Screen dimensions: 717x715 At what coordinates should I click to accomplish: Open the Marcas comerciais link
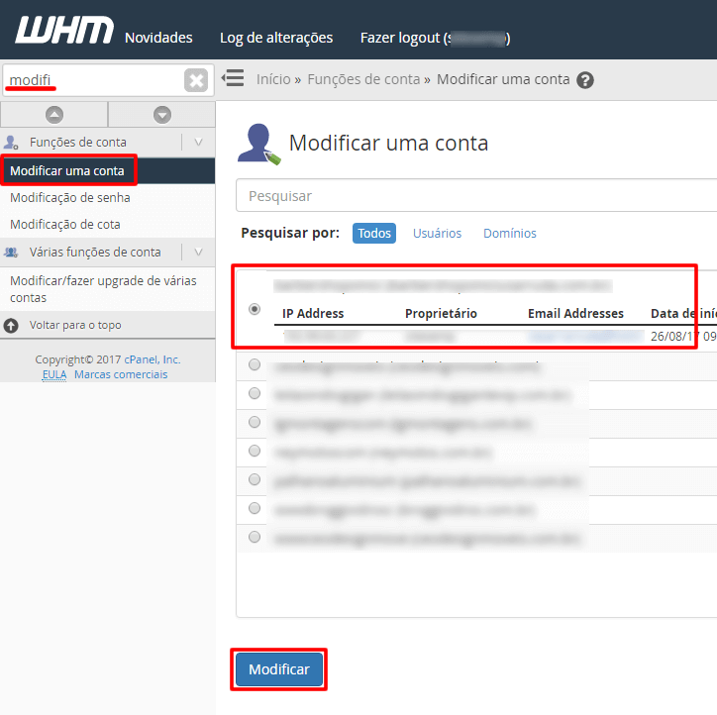(121, 374)
